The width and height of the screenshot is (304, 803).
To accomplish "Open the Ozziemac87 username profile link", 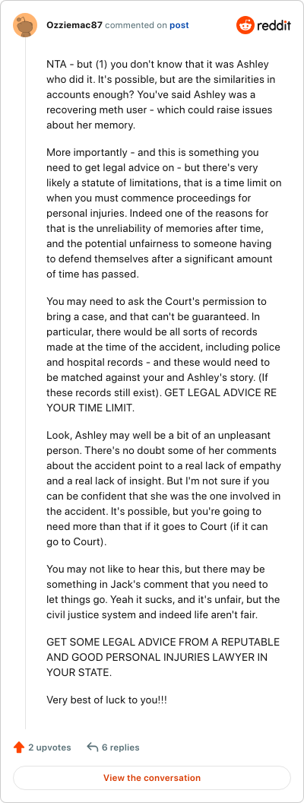I will (x=74, y=25).
